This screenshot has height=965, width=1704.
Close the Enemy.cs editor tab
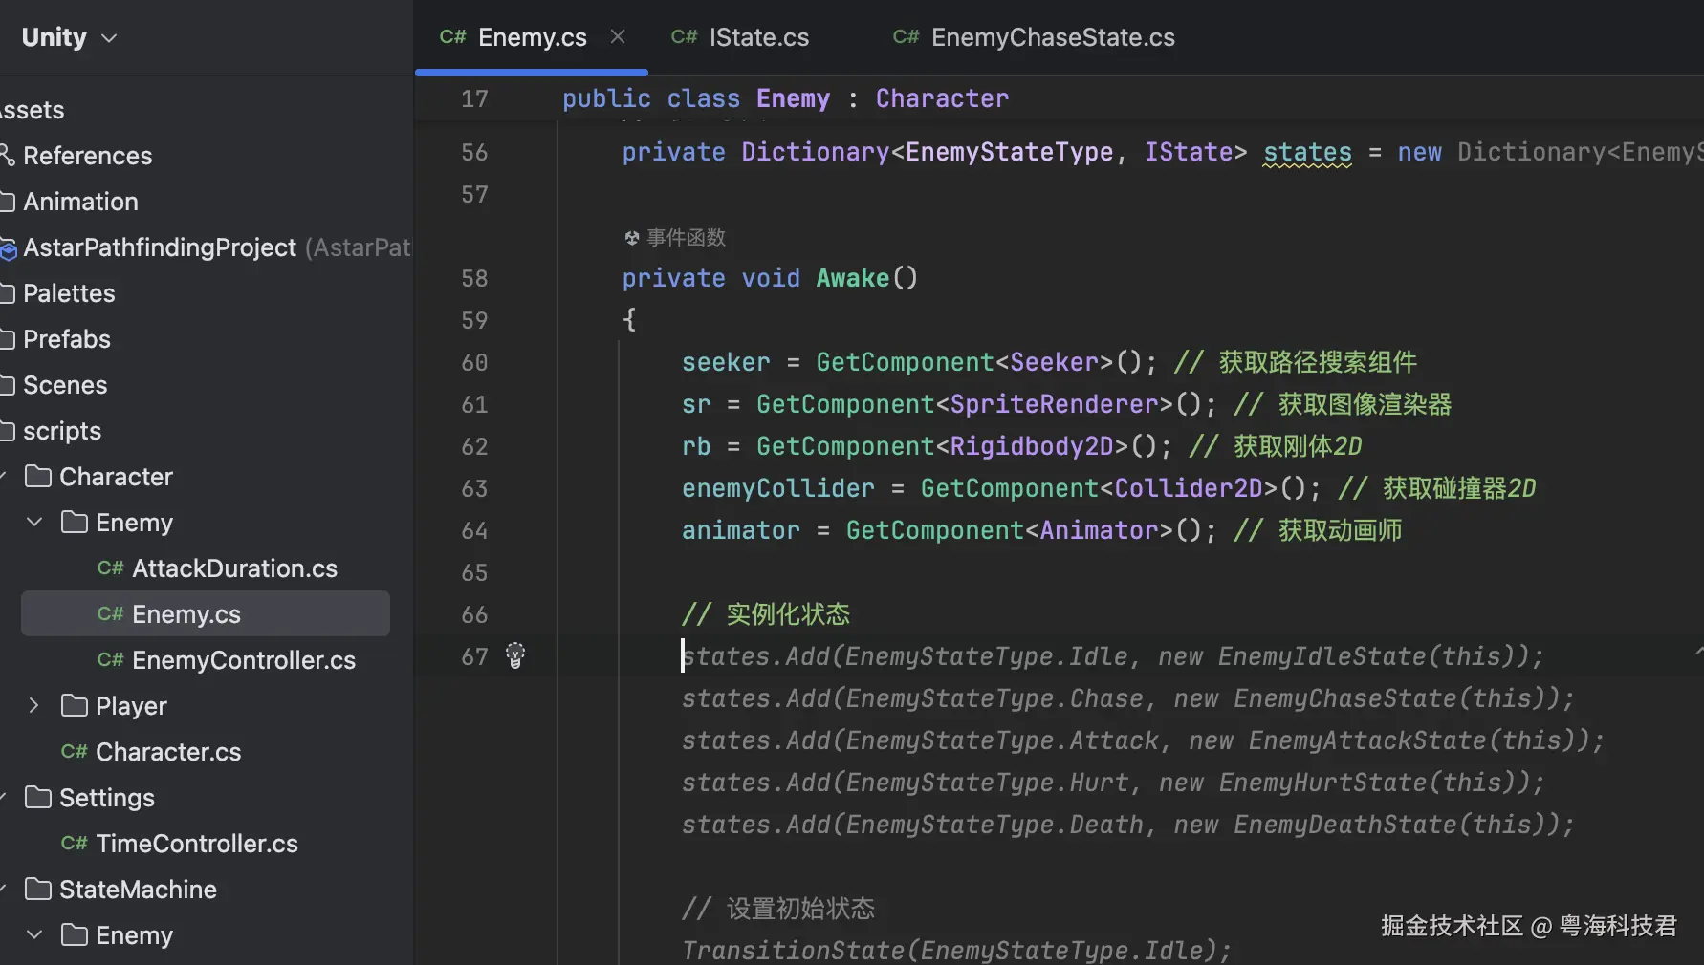pos(618,36)
